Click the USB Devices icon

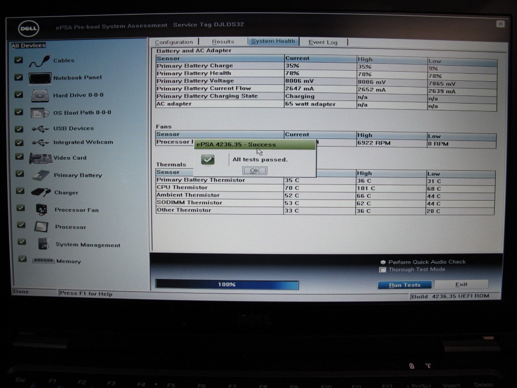[40, 129]
